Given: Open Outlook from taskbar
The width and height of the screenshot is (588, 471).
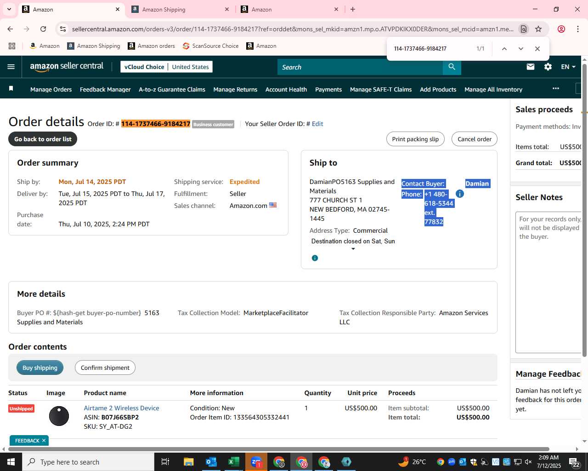Looking at the screenshot, I should 211,462.
